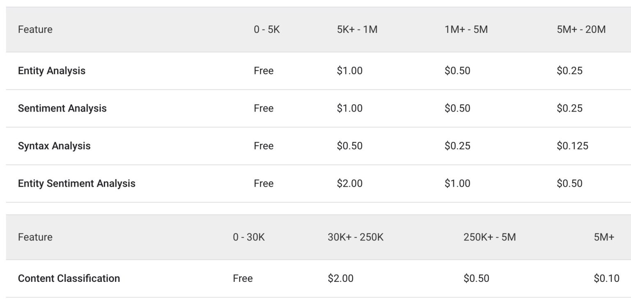Click the $2.00 Entity Sentiment Analysis price
Viewport: 631px width, 304px height.
pyautogui.click(x=350, y=183)
